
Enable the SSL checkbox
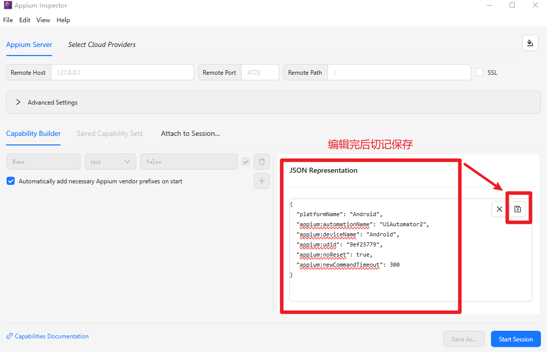pyautogui.click(x=479, y=72)
